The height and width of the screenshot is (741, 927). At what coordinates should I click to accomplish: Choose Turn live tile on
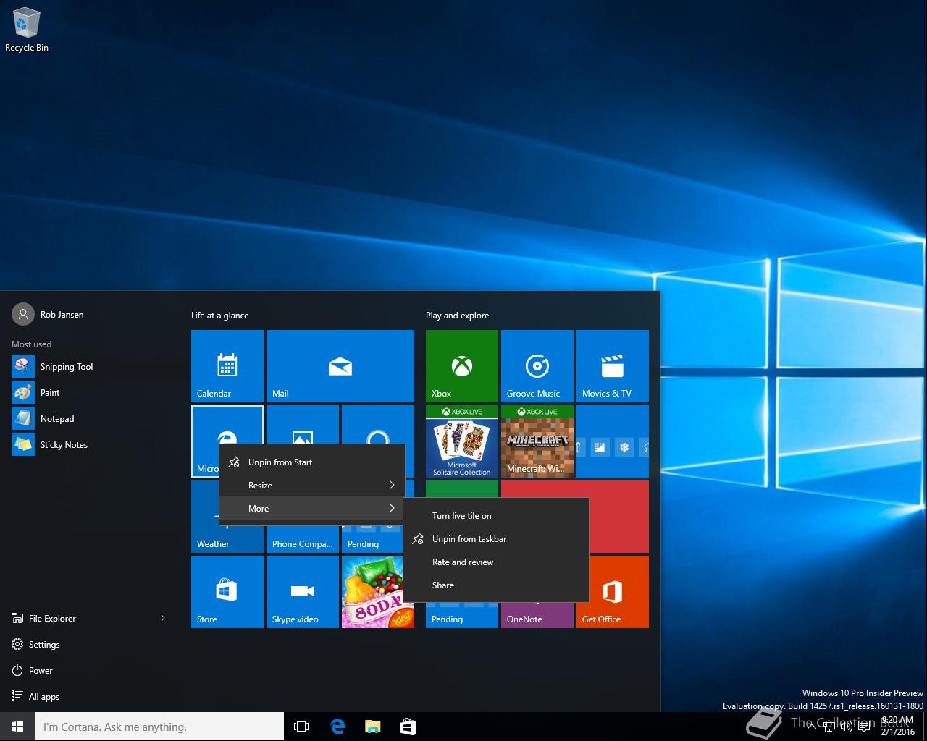coord(495,516)
